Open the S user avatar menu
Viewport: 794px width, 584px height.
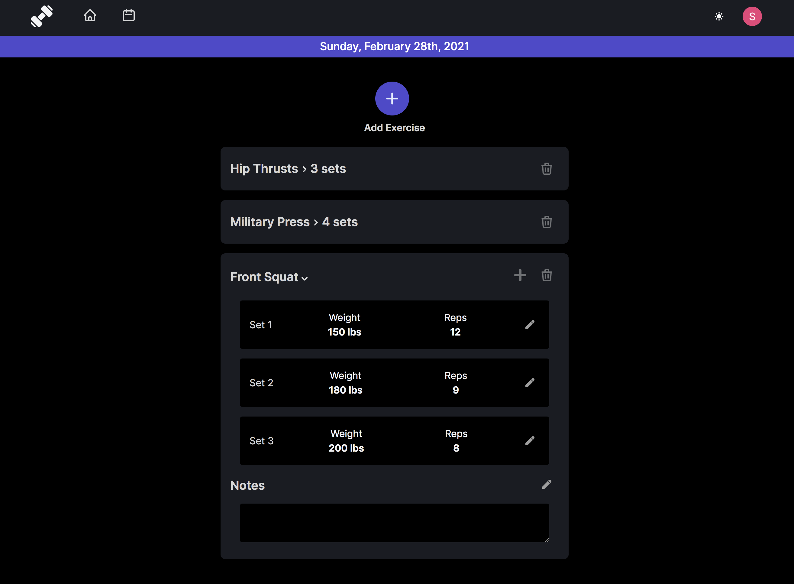point(752,16)
